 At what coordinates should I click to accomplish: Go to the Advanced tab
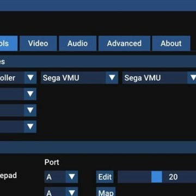click(x=124, y=44)
